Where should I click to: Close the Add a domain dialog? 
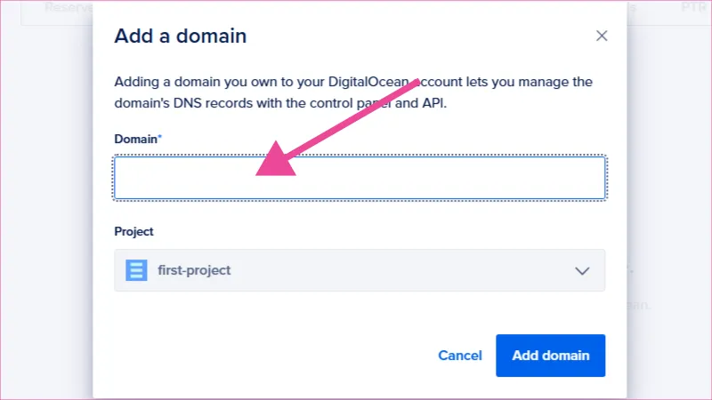(x=602, y=36)
